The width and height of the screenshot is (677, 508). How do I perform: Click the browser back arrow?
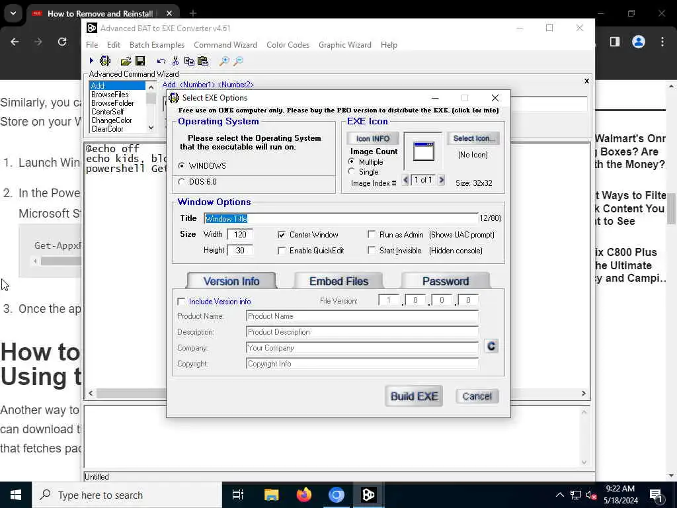[x=15, y=42]
